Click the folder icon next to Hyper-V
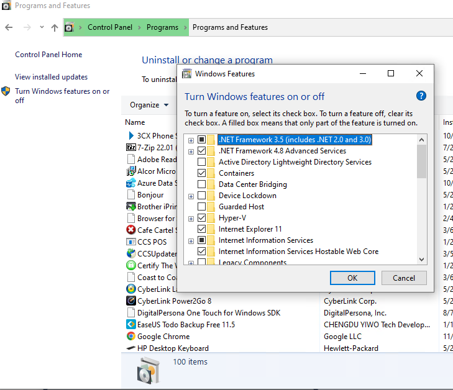 pos(211,218)
